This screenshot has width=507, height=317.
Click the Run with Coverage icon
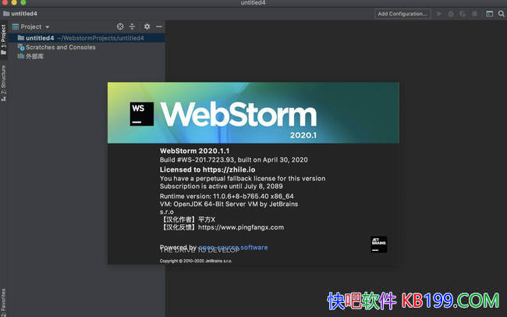pos(463,13)
